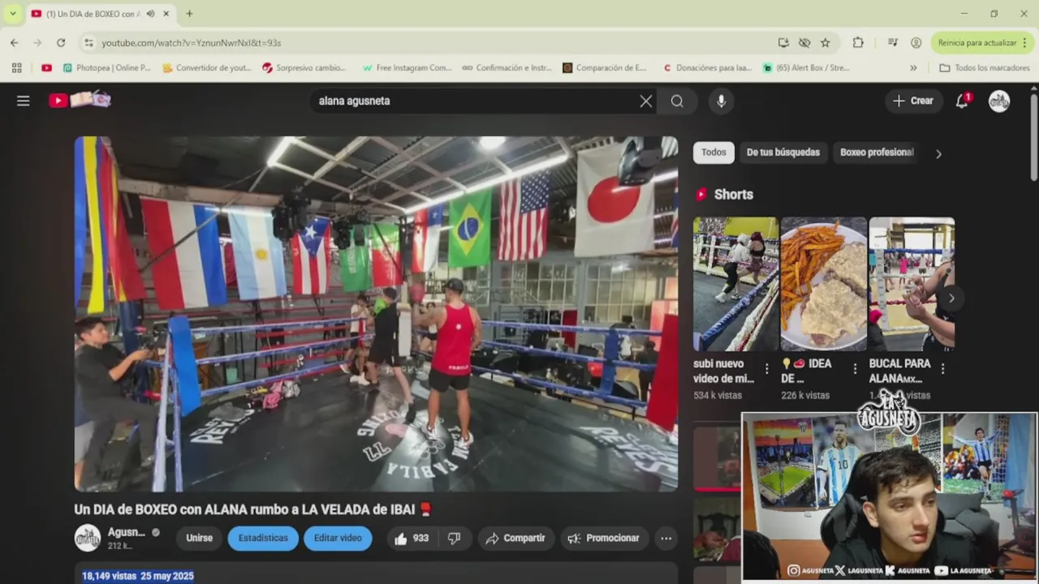The width and height of the screenshot is (1039, 584).
Task: Open YouTube notifications bell
Action: coord(962,101)
